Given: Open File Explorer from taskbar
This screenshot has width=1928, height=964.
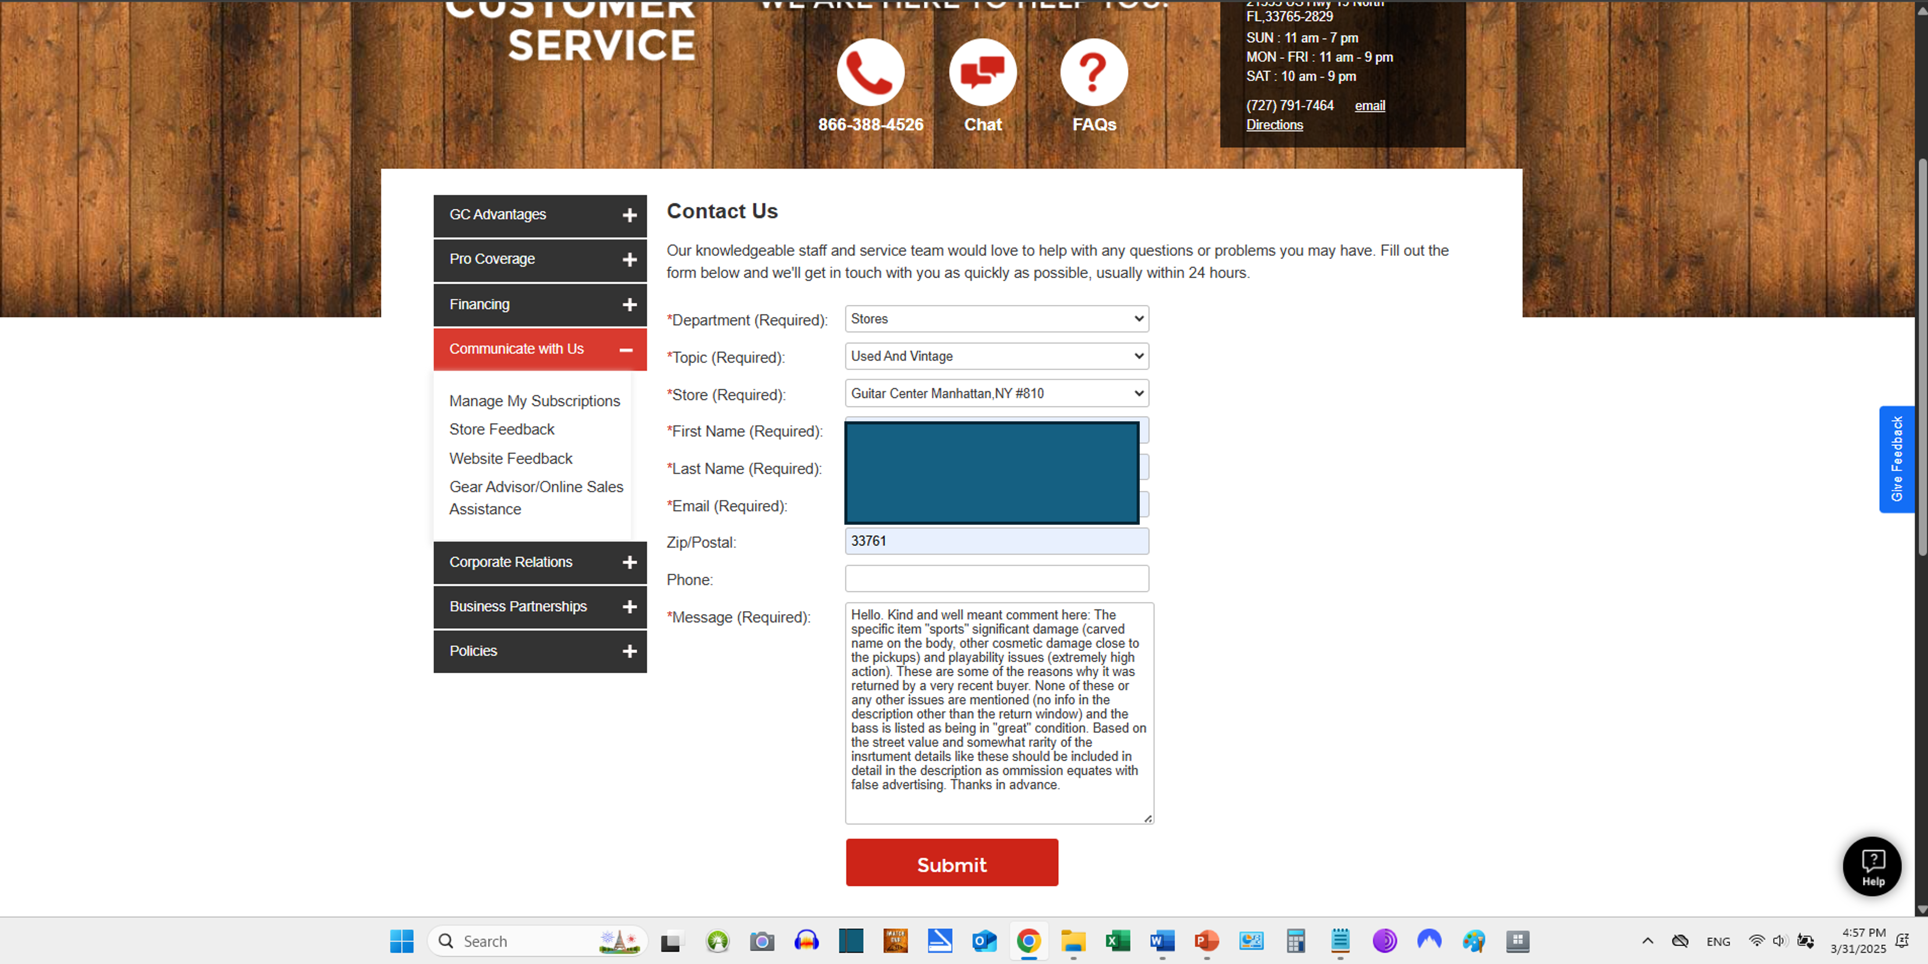Looking at the screenshot, I should point(1073,941).
